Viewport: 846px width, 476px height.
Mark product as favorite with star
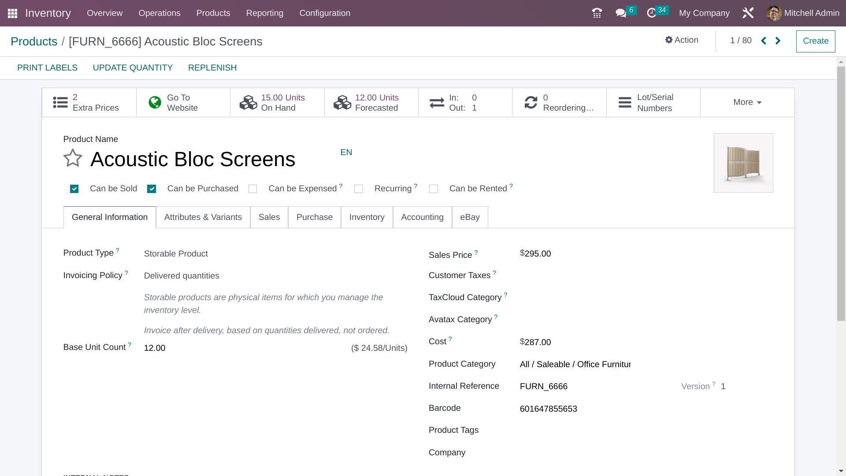[73, 158]
